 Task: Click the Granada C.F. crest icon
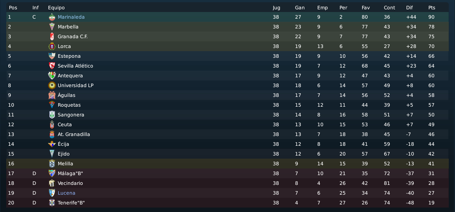(52, 36)
